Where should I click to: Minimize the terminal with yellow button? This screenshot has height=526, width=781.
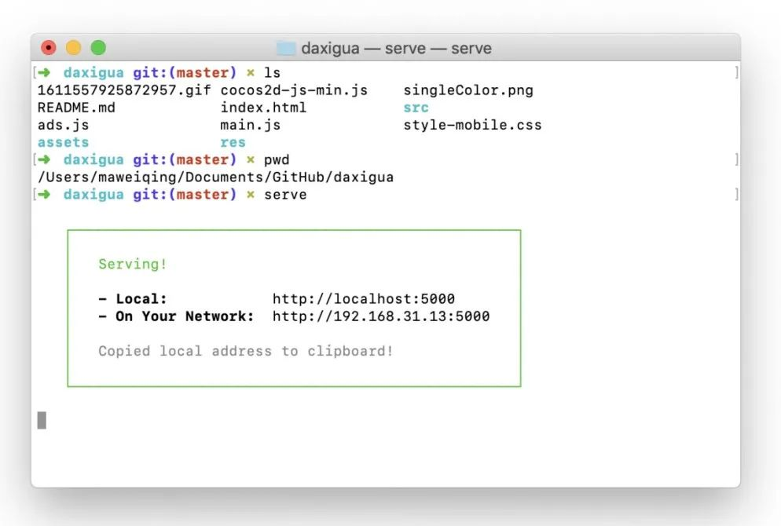73,48
